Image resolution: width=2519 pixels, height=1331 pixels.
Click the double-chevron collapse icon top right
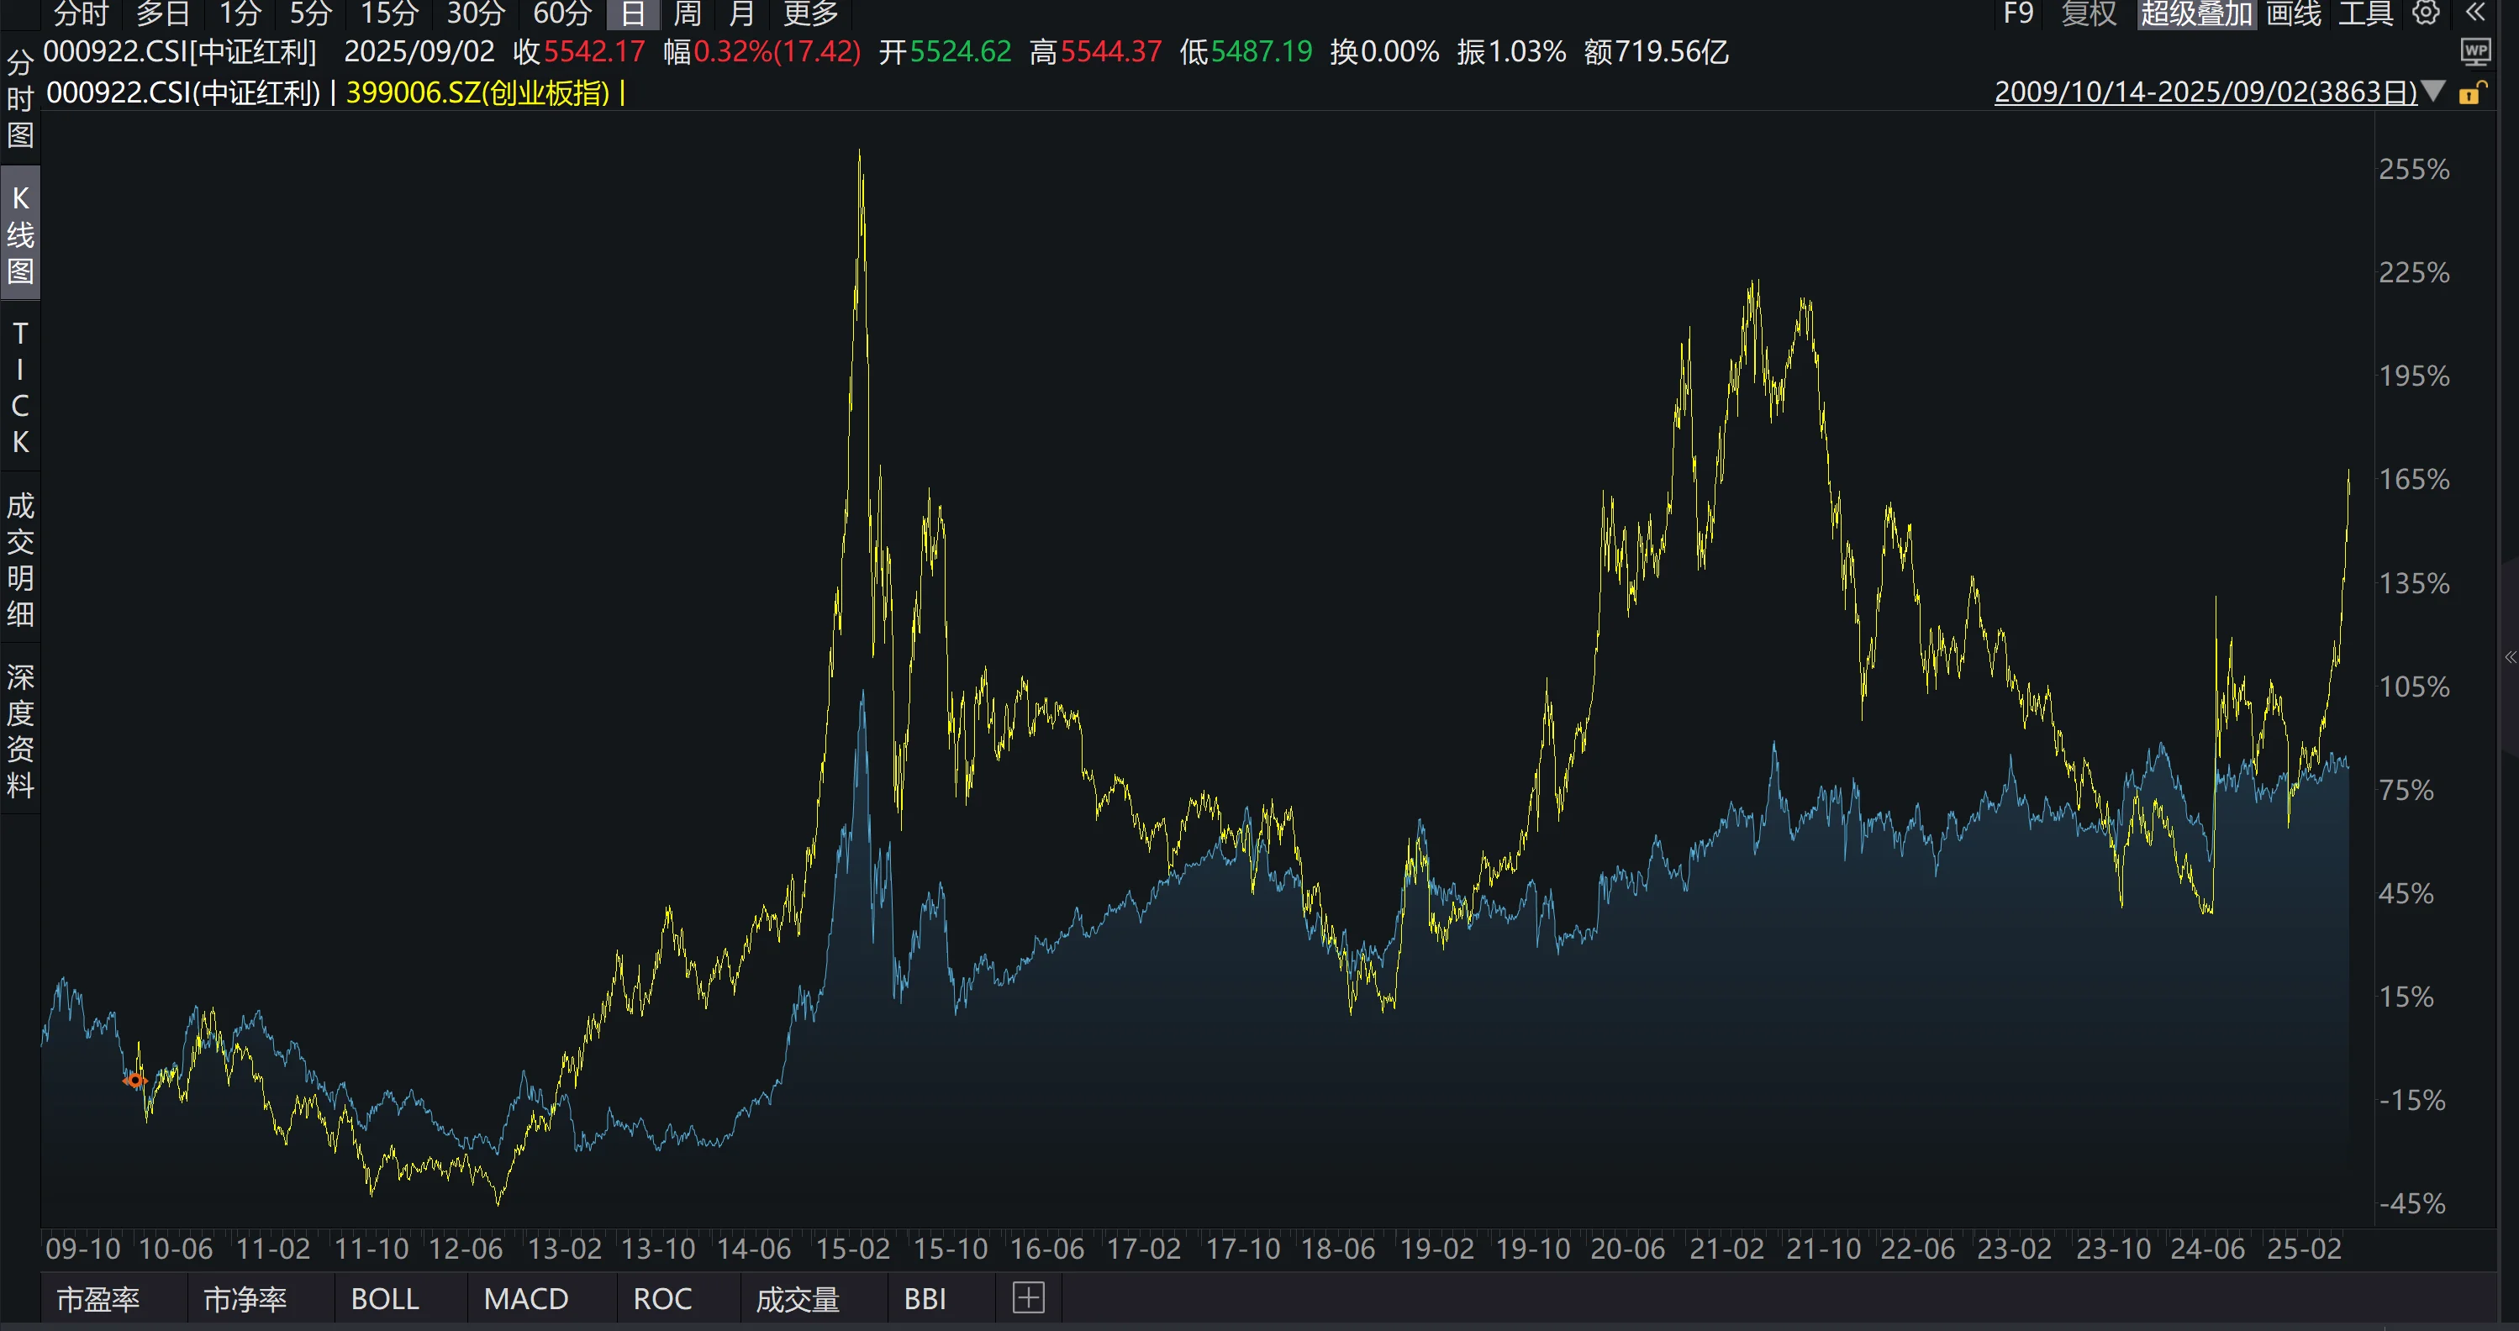coord(2474,13)
